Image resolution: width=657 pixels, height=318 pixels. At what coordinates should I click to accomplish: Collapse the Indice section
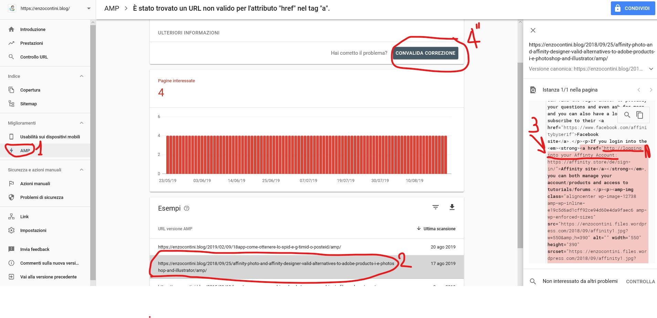[82, 76]
